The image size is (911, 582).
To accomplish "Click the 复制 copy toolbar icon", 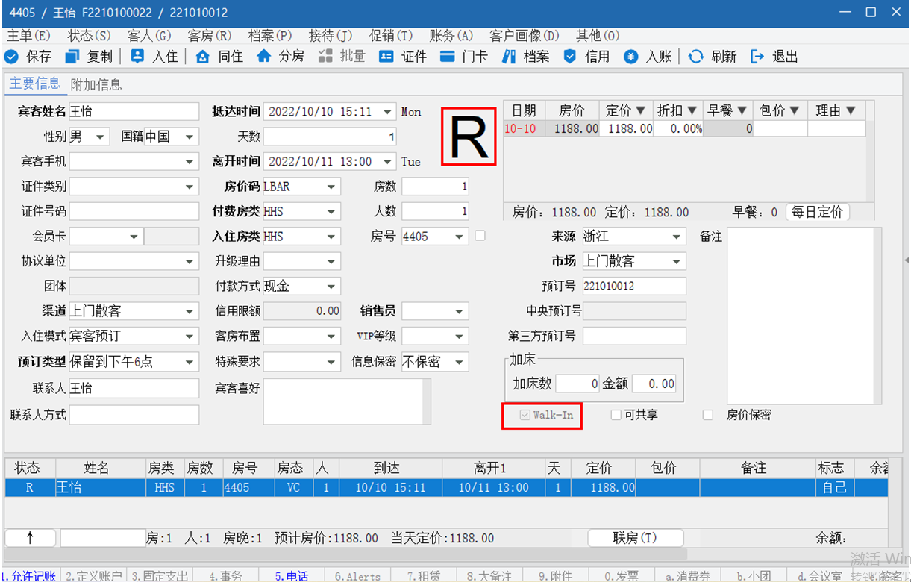I will click(72, 56).
